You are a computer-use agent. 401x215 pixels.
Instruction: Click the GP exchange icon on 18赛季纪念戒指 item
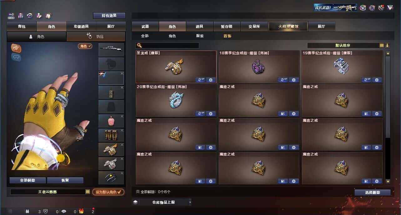coord(283,80)
